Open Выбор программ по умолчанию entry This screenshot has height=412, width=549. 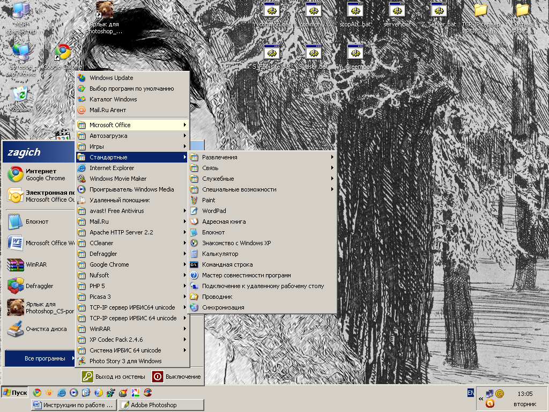coord(132,89)
